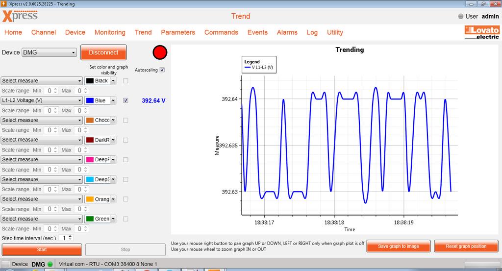The height and width of the screenshot is (271, 502).
Task: Click the DeepPink color swatch dropdown
Action: pyautogui.click(x=100, y=160)
